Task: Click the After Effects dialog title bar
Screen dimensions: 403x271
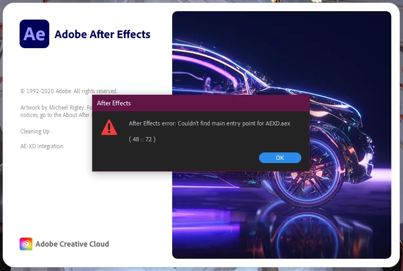Action: pos(201,103)
